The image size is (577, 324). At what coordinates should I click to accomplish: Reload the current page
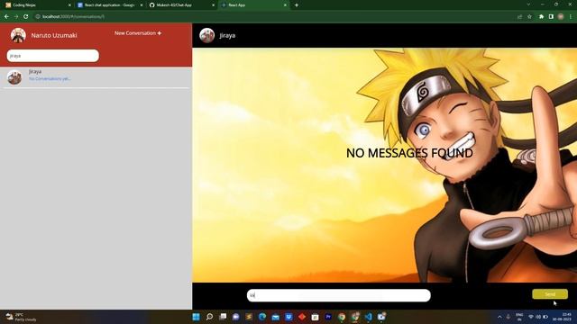click(26, 16)
